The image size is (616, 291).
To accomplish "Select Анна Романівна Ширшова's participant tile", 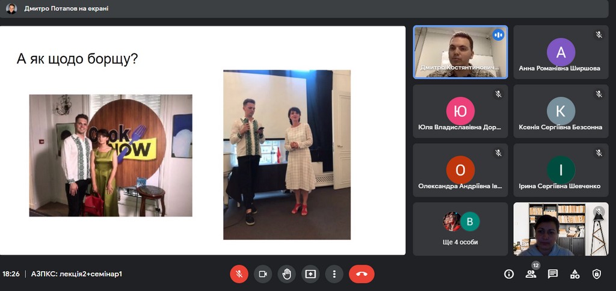I will point(561,52).
